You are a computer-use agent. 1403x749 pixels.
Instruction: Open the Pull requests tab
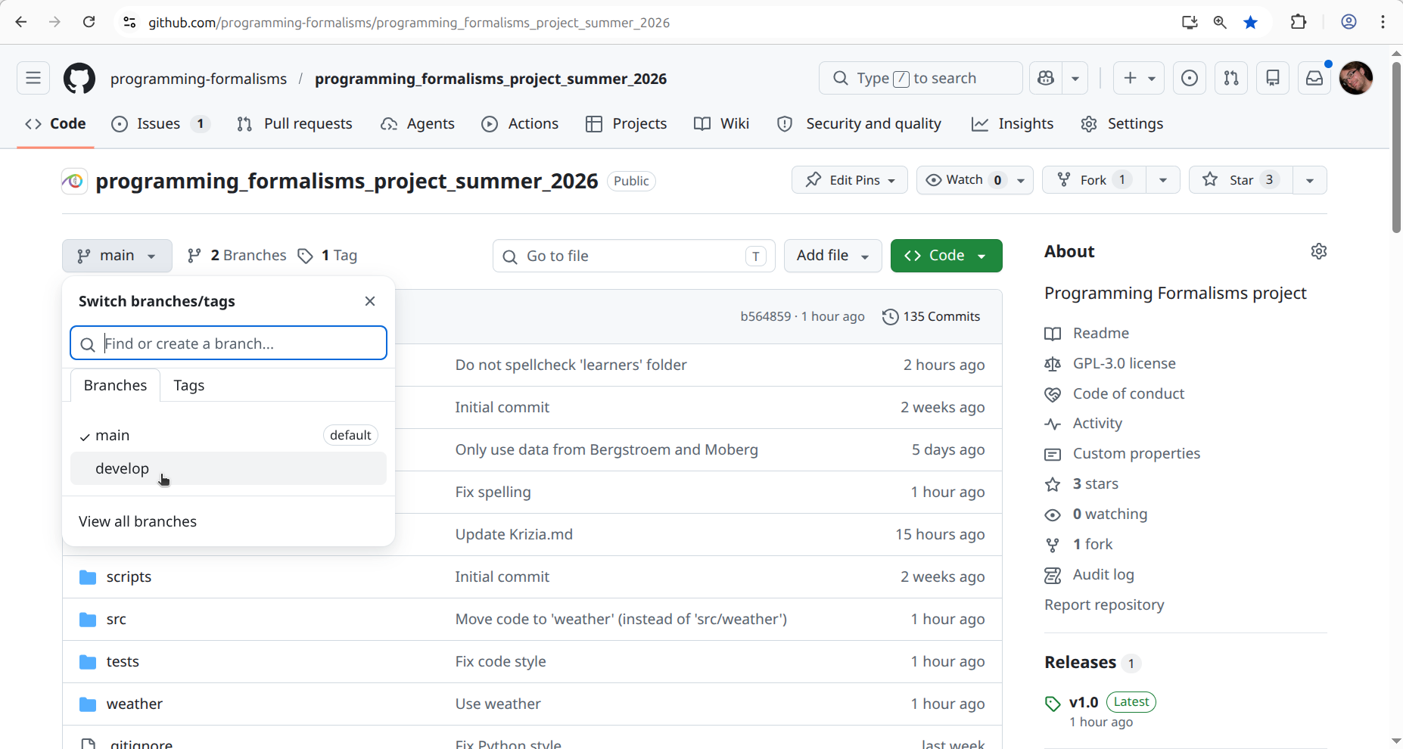pos(294,124)
